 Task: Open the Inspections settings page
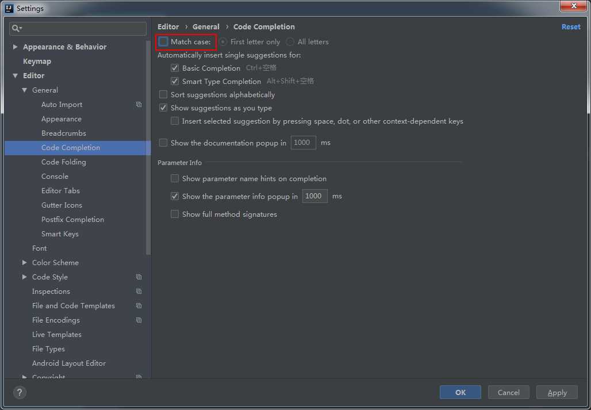(x=51, y=292)
